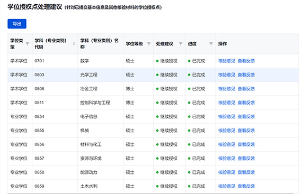
Task: Open 核验意见 for 光学工程 row
Action: point(227,75)
